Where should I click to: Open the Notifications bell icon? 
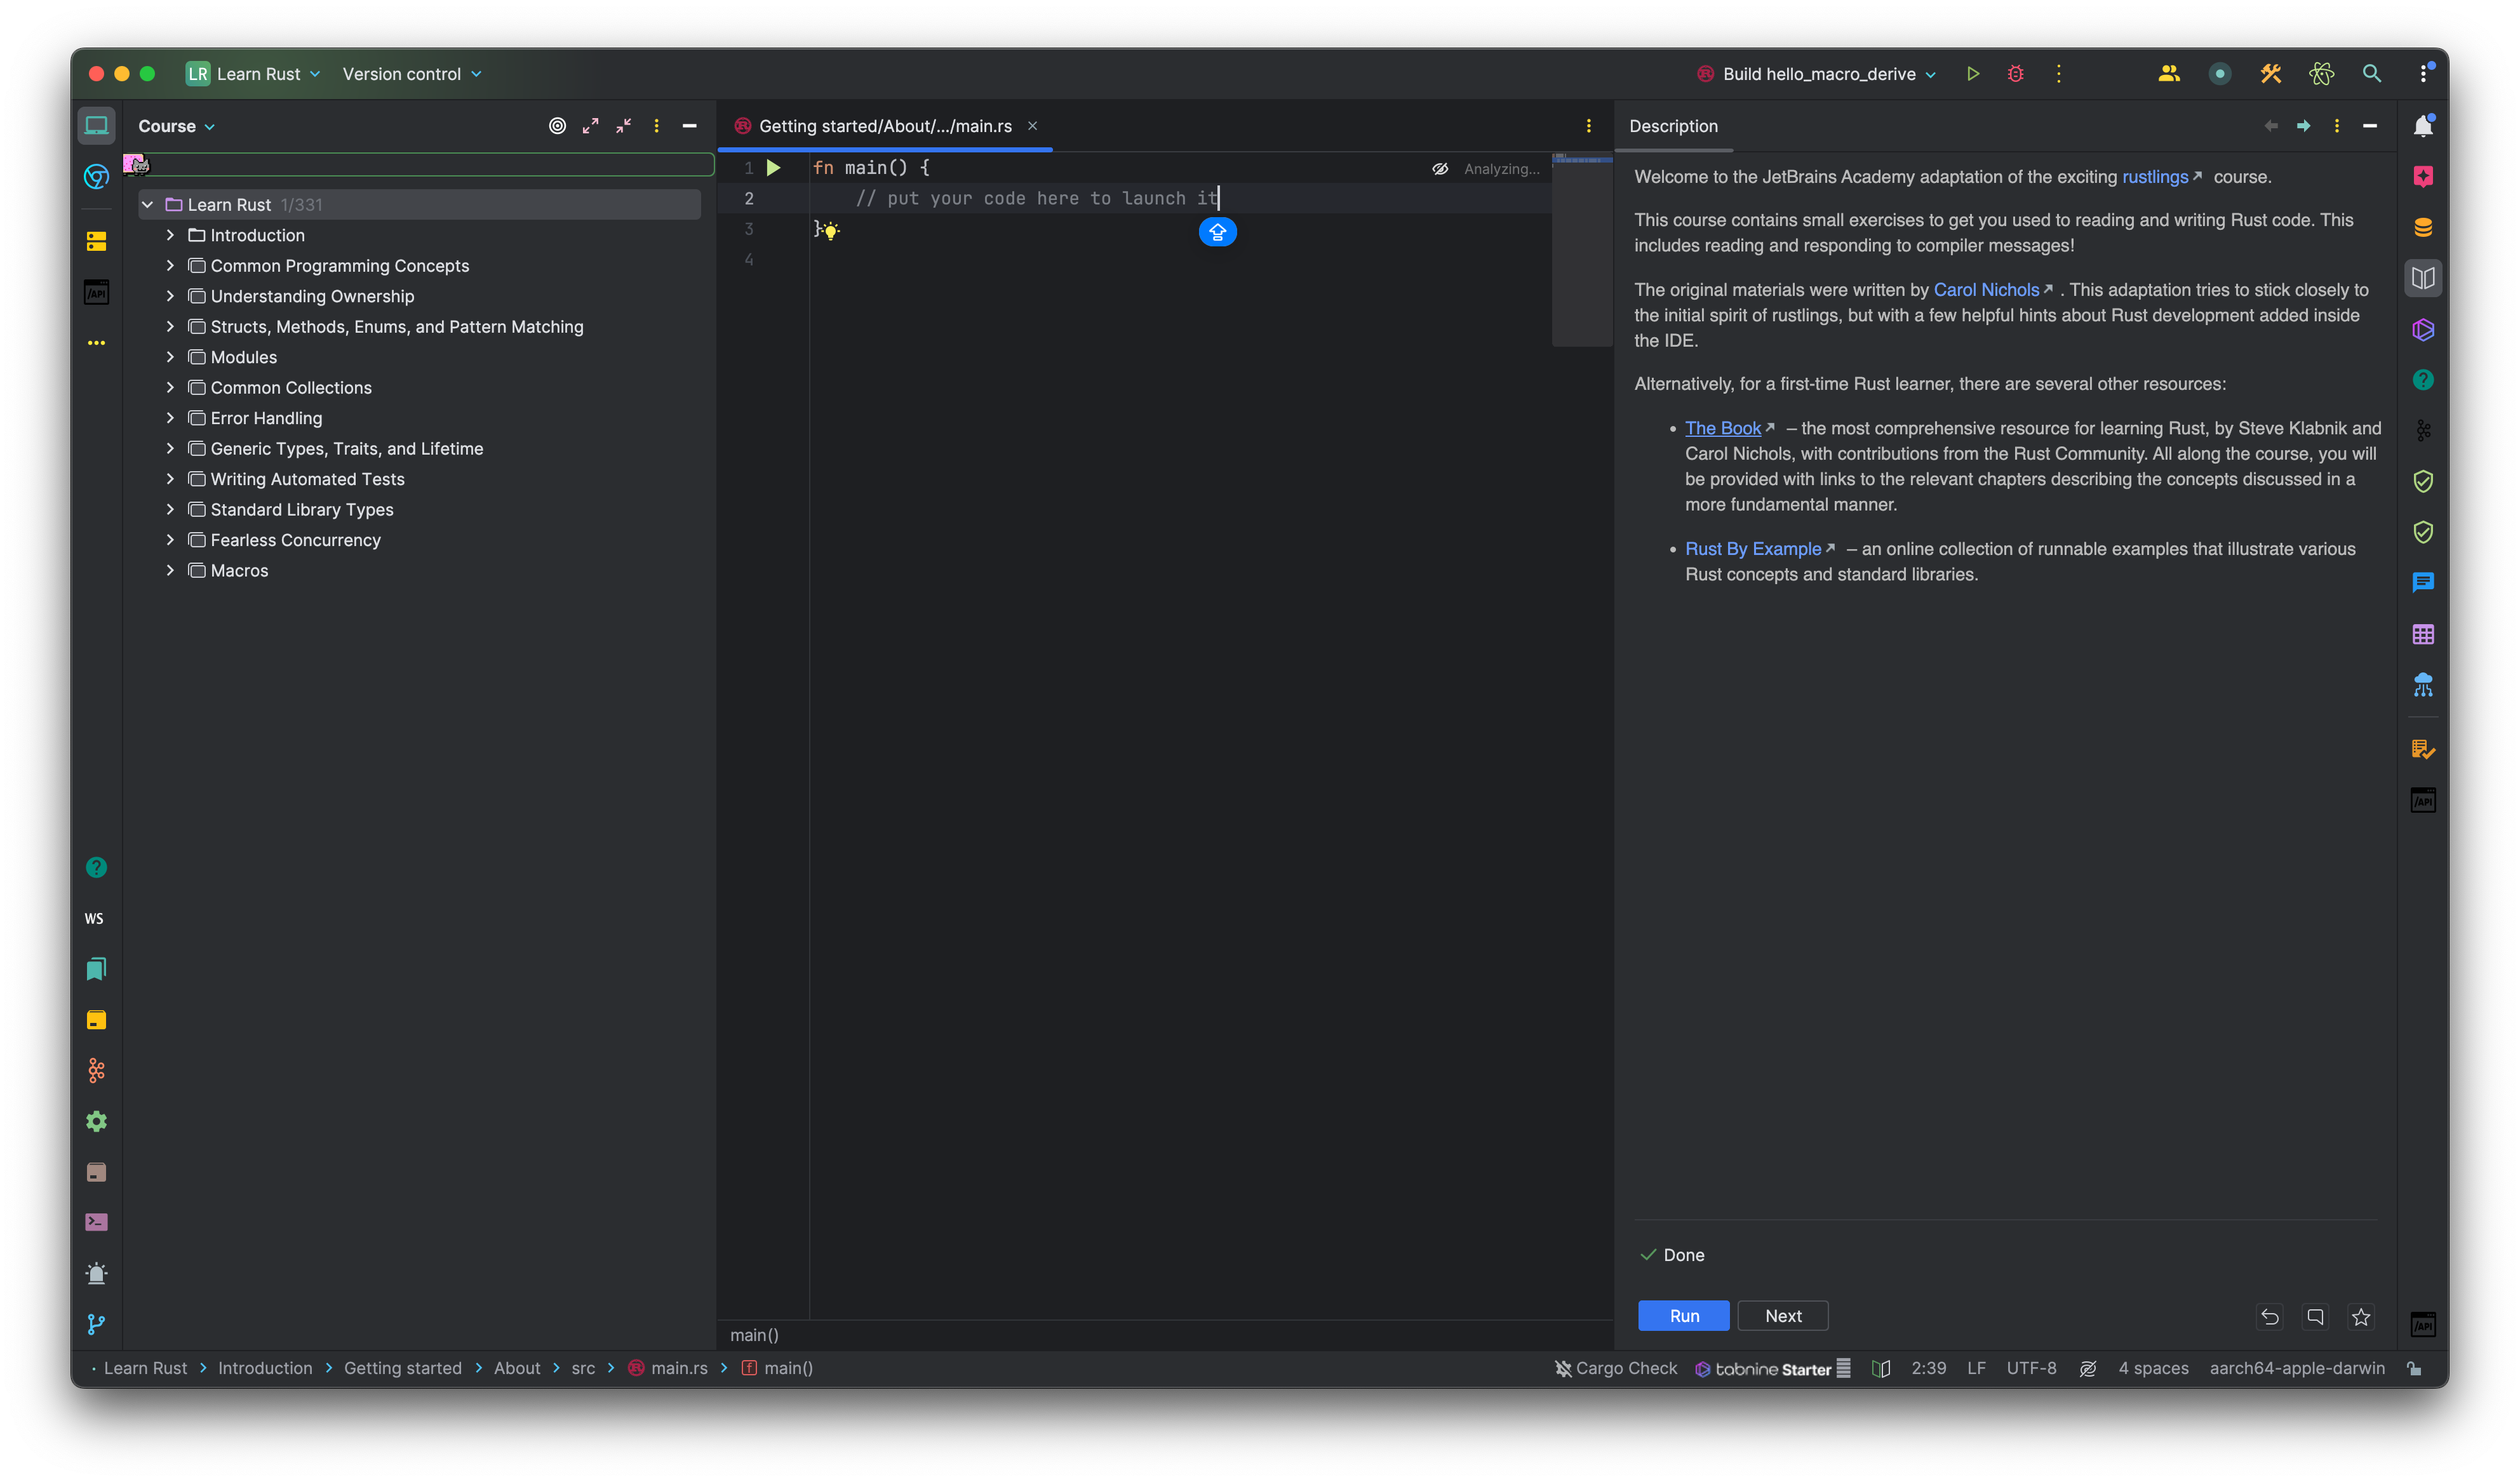pos(2423,126)
